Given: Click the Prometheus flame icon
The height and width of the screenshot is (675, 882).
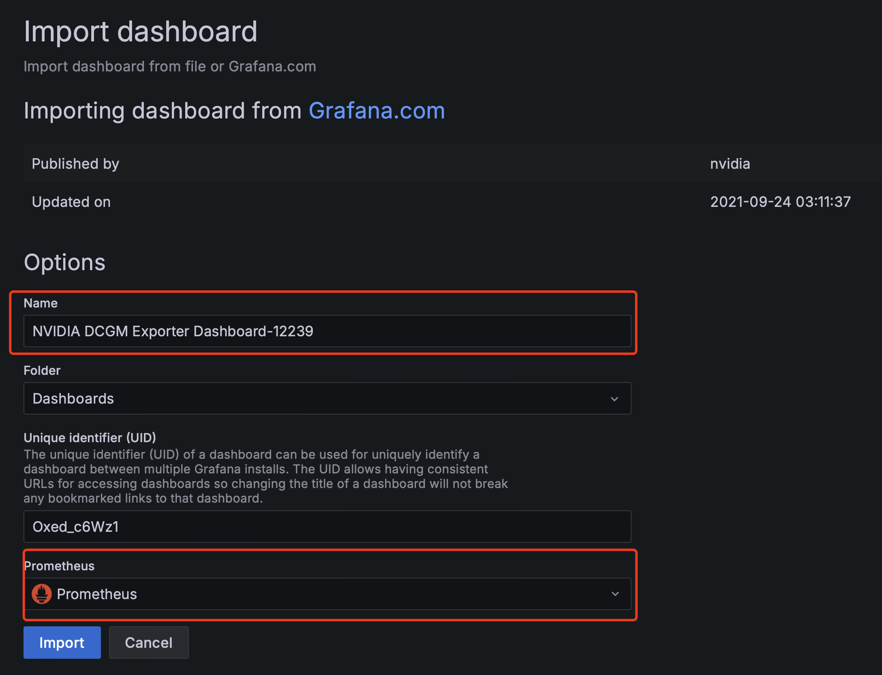Looking at the screenshot, I should pyautogui.click(x=42, y=594).
